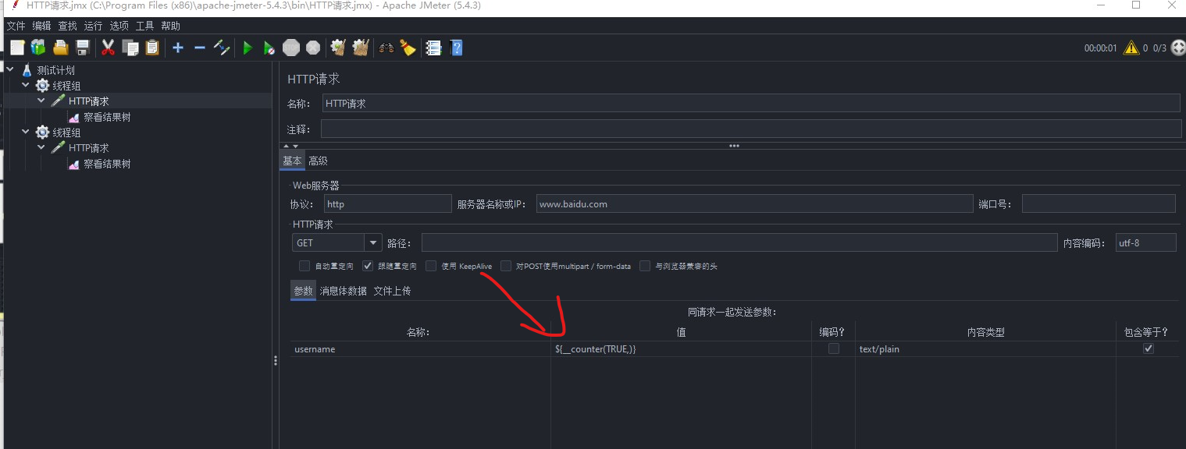
Task: Open the Function Helper dialog icon
Action: pyautogui.click(x=434, y=48)
